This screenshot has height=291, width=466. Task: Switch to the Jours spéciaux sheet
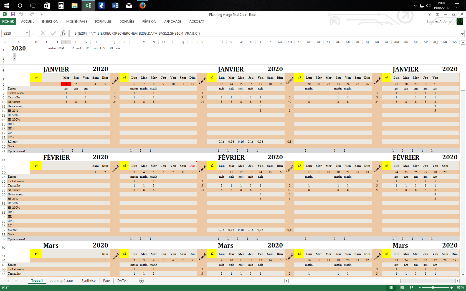62,281
